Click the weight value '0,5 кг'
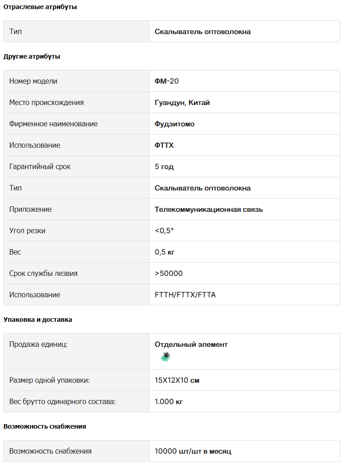The image size is (342, 465). (x=165, y=252)
